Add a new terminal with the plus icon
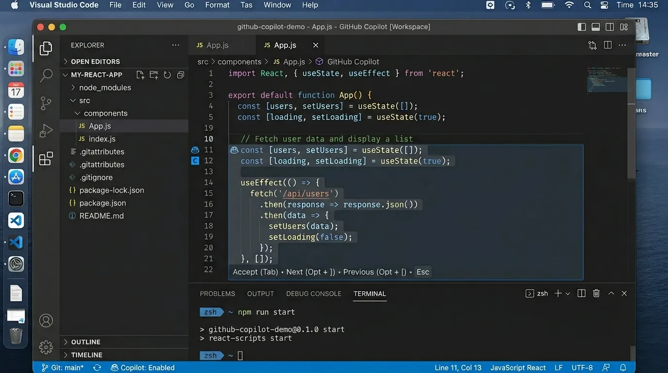Image resolution: width=668 pixels, height=373 pixels. pos(558,293)
